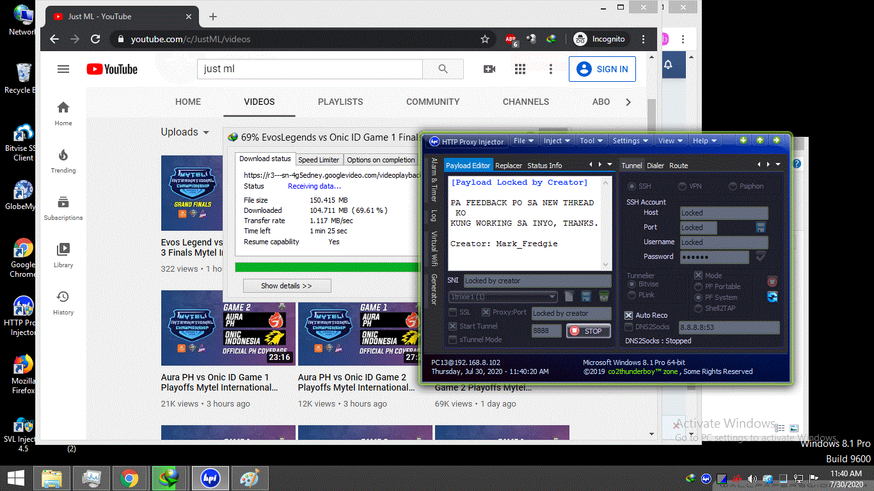874x491 pixels.
Task: Click the new payload file icon
Action: [569, 297]
